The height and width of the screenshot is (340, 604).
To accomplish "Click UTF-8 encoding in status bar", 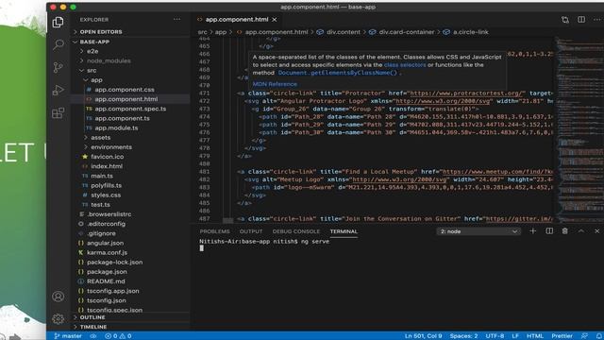I will coord(495,336).
